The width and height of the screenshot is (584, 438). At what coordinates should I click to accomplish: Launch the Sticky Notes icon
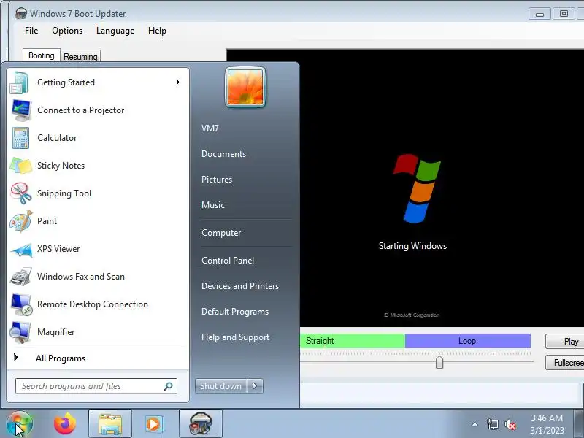pyautogui.click(x=20, y=166)
